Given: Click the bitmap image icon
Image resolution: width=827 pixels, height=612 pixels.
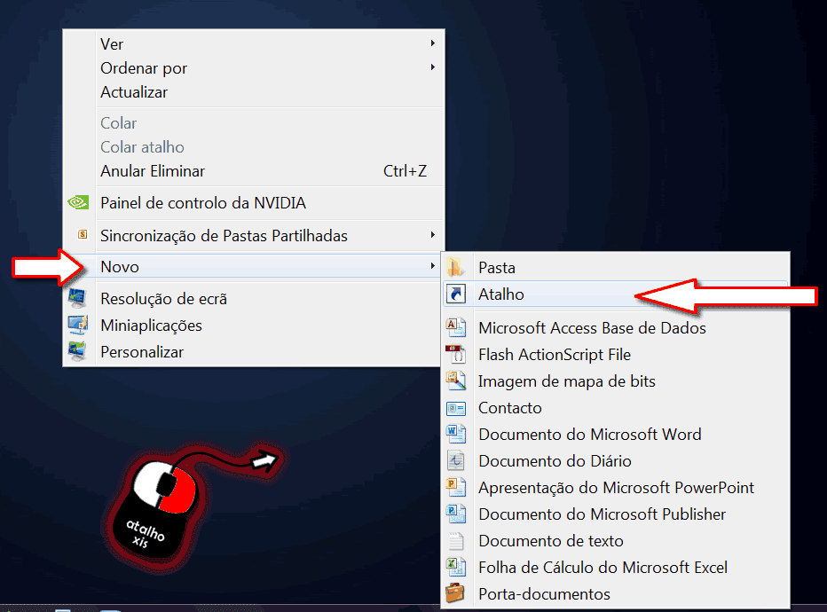Looking at the screenshot, I should (x=456, y=381).
